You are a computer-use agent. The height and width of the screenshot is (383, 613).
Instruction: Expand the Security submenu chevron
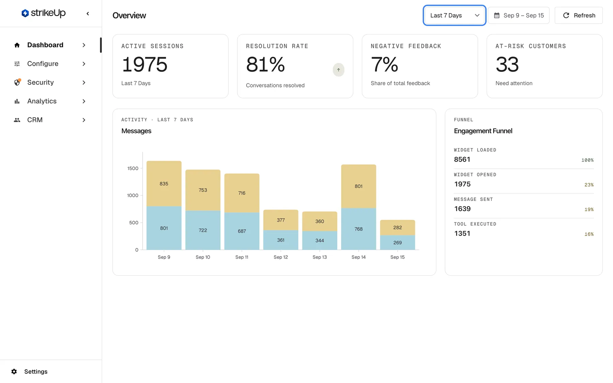[84, 82]
